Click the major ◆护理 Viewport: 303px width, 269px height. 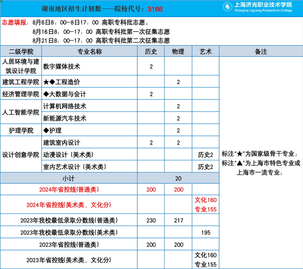[x=52, y=131]
